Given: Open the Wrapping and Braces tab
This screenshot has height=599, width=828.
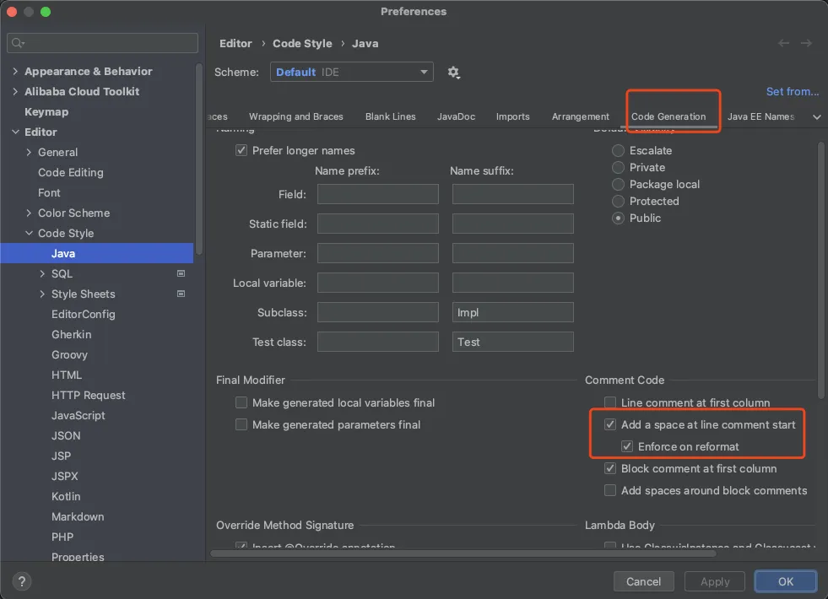Looking at the screenshot, I should (x=295, y=116).
